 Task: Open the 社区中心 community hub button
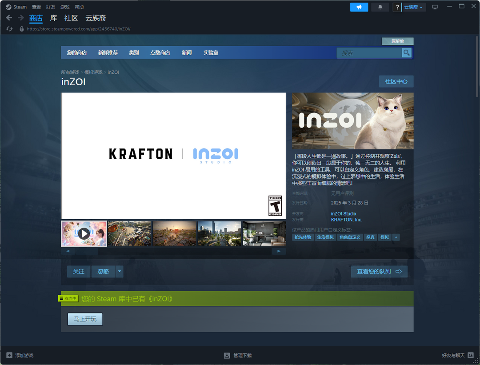tap(396, 81)
